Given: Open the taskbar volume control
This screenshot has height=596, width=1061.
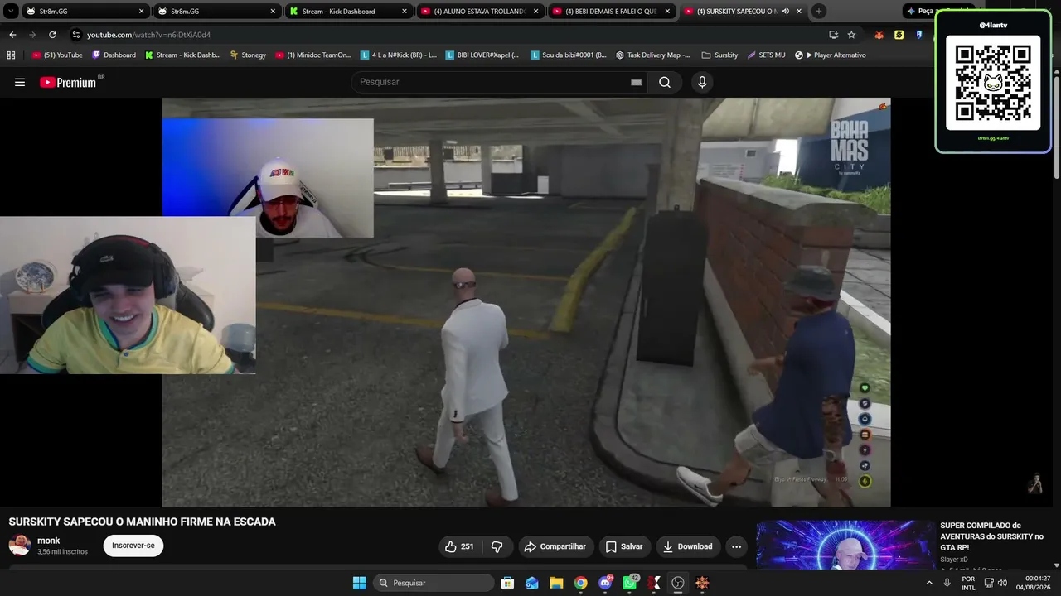Looking at the screenshot, I should (1003, 583).
